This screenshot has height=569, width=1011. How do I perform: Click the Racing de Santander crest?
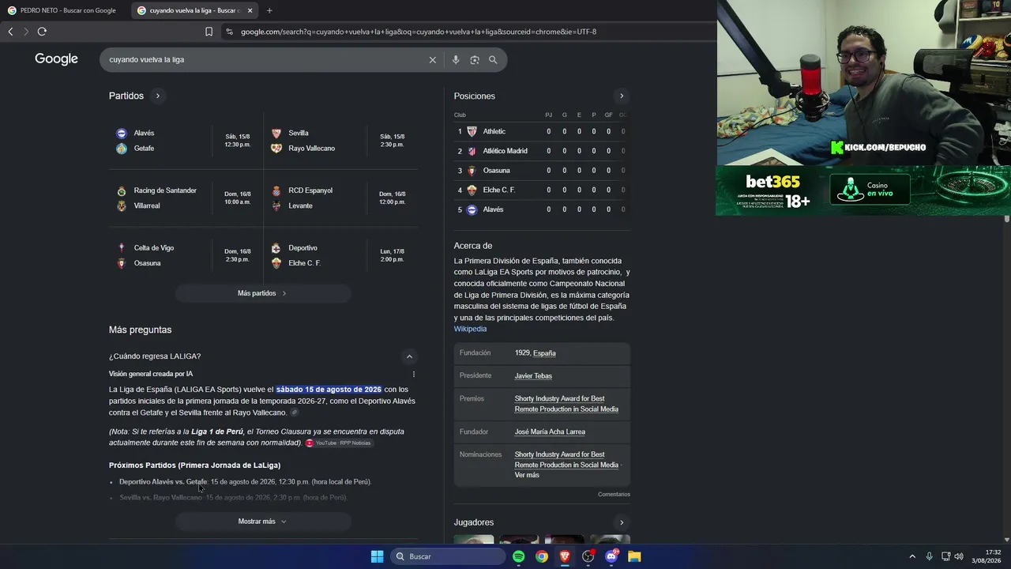tap(122, 190)
